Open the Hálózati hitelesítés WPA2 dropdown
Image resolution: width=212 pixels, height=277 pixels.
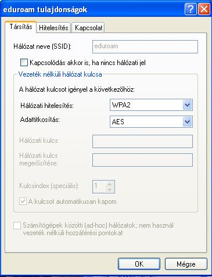(x=151, y=105)
